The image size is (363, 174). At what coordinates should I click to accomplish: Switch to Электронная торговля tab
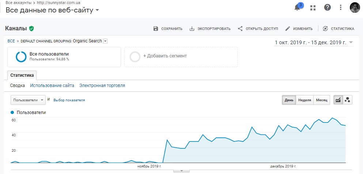102,86
